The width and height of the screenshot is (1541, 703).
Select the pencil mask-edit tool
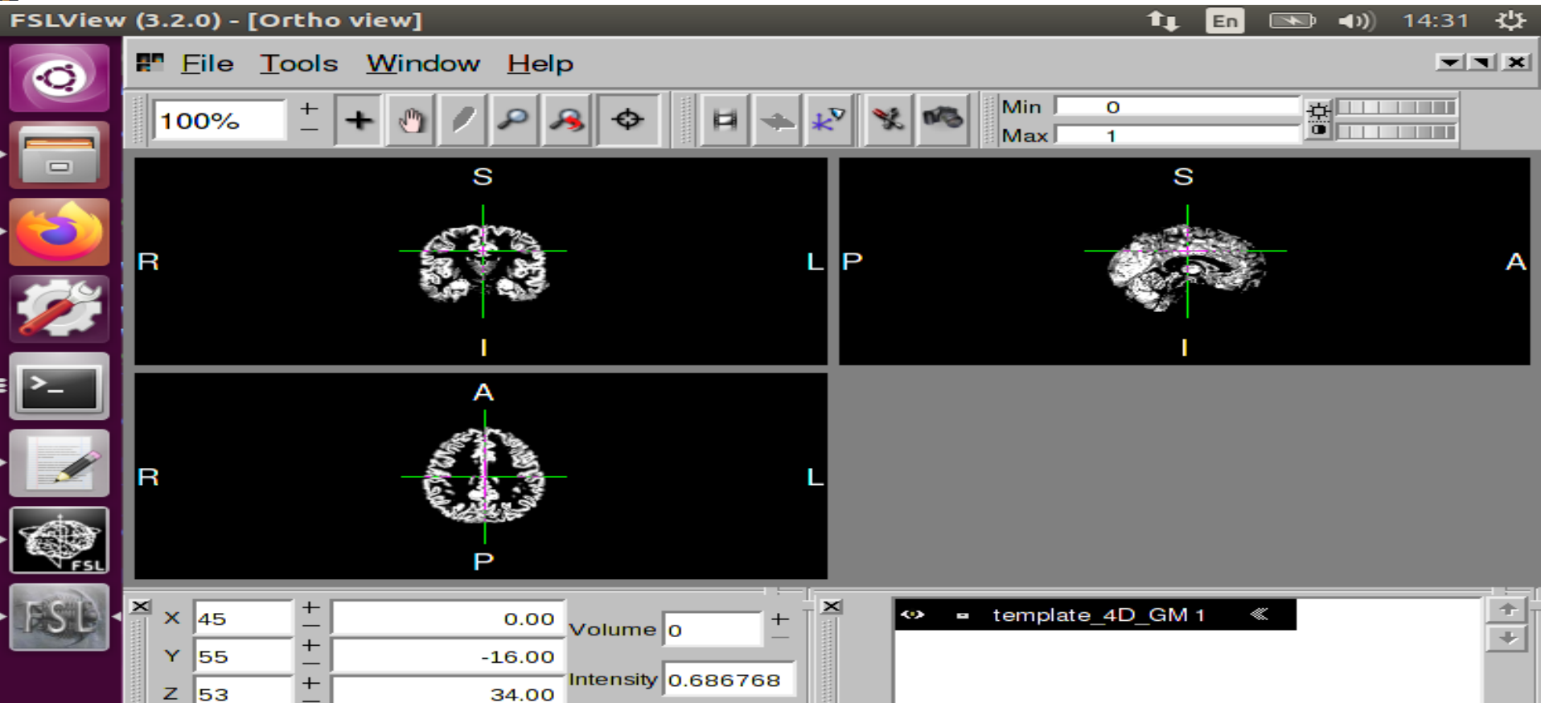463,121
